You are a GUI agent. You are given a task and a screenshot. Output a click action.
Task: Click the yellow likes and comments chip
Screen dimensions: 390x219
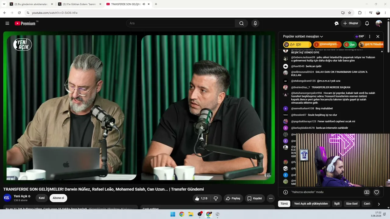(x=297, y=44)
